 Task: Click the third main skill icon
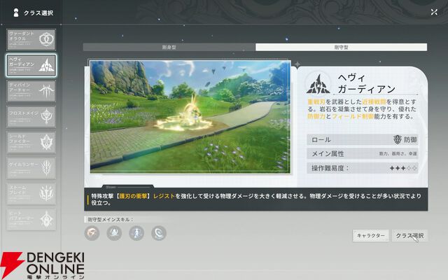(x=136, y=233)
